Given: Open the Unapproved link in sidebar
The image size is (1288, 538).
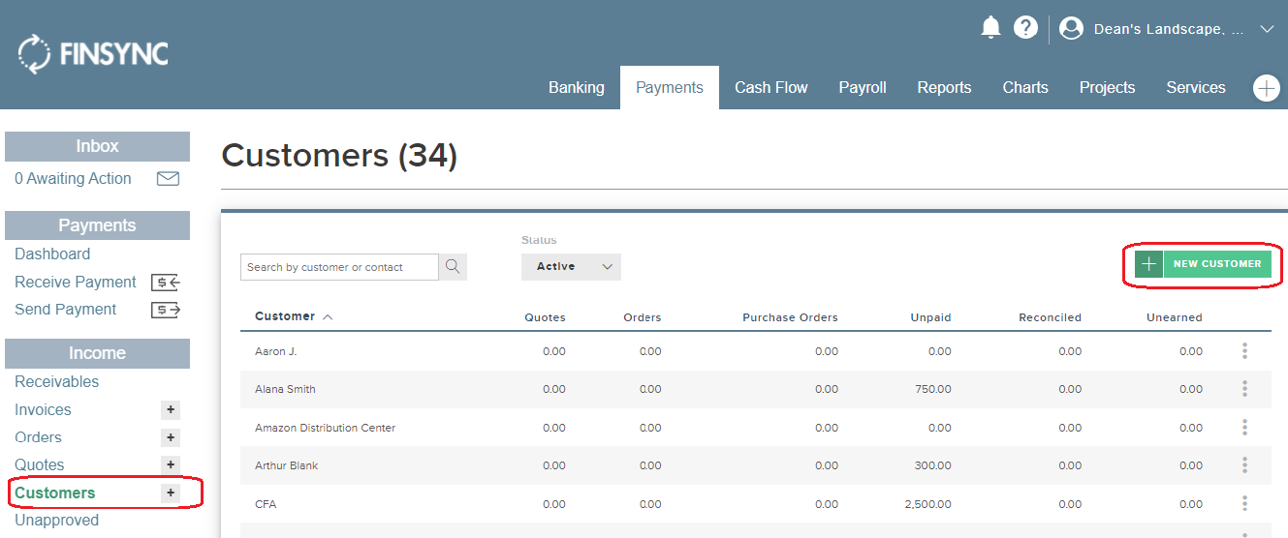Looking at the screenshot, I should tap(56, 521).
